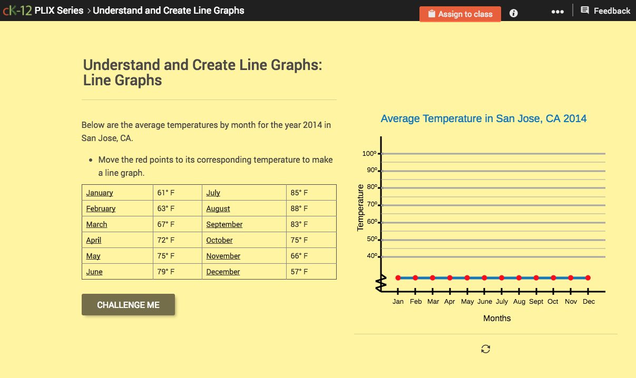Viewport: 636px width, 378px height.
Task: Open the September link in the table
Action: [x=224, y=224]
